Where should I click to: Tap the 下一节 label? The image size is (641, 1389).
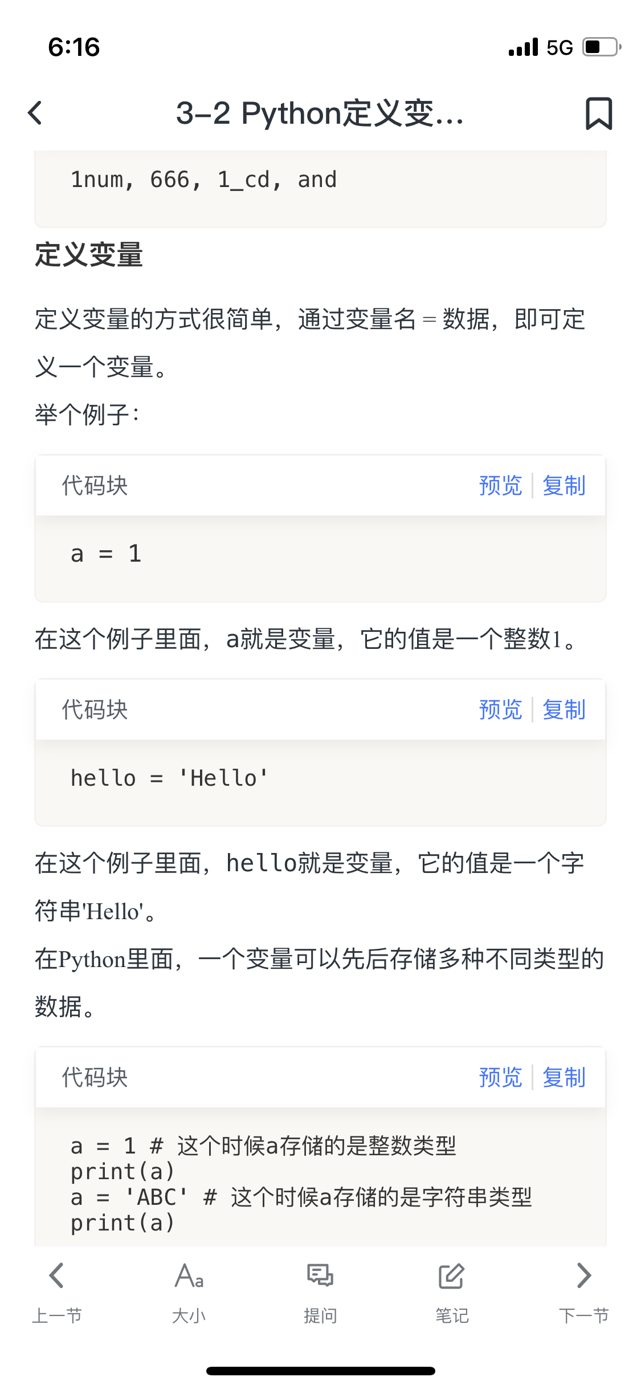pos(584,1316)
